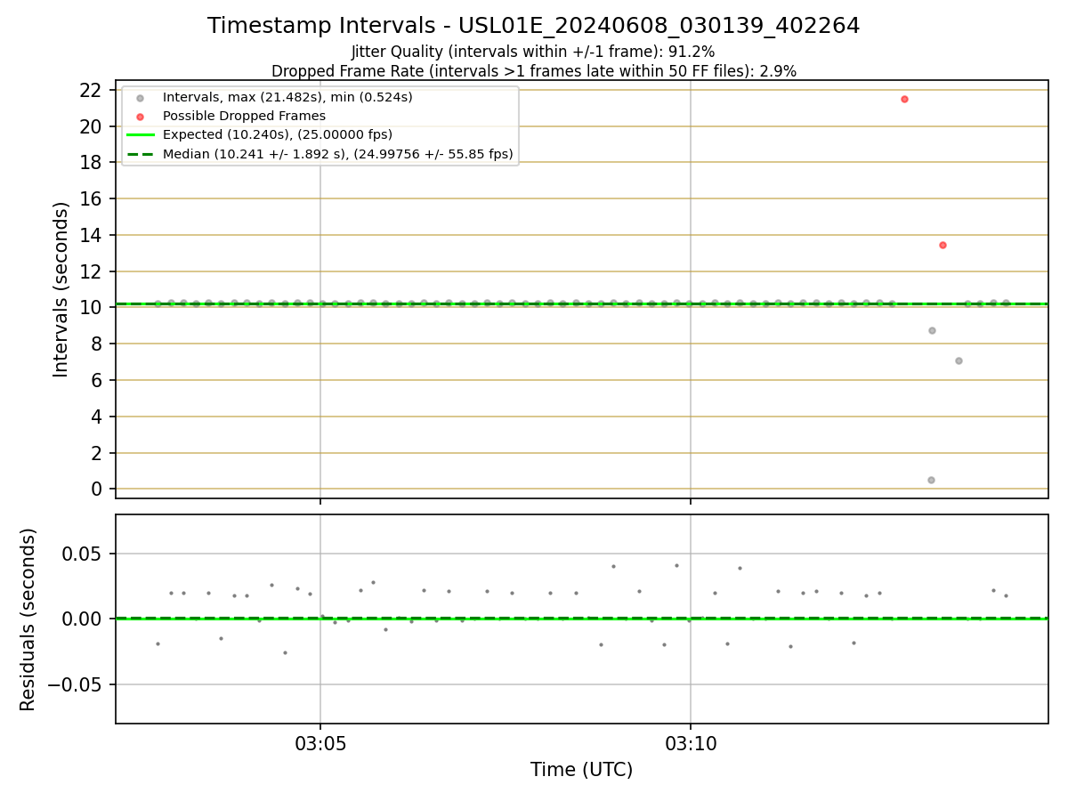Click legend entry 'Intervals, max (21.482s), min (0.524s)'
This screenshot has width=1068, height=801.
point(287,97)
